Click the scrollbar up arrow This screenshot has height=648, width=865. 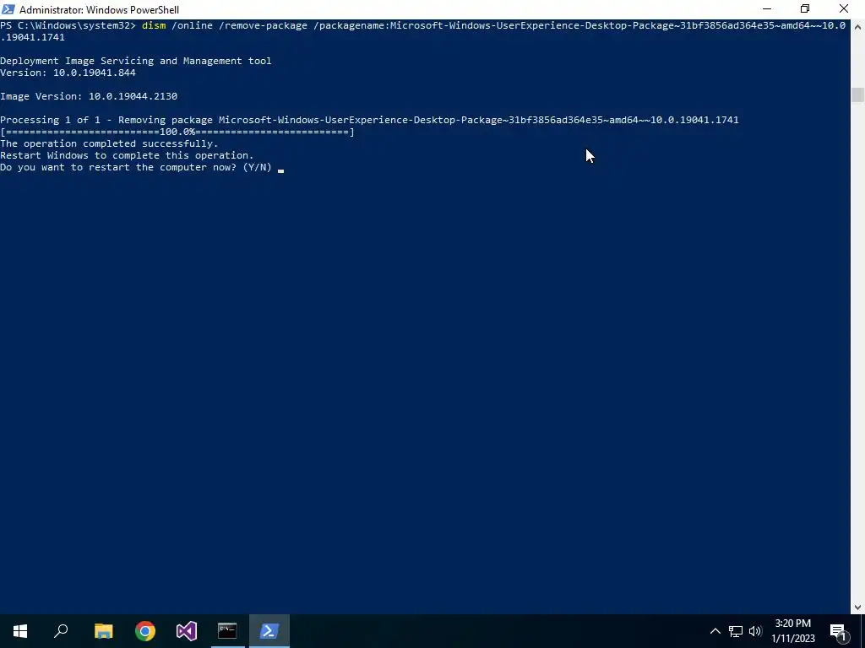pyautogui.click(x=857, y=26)
